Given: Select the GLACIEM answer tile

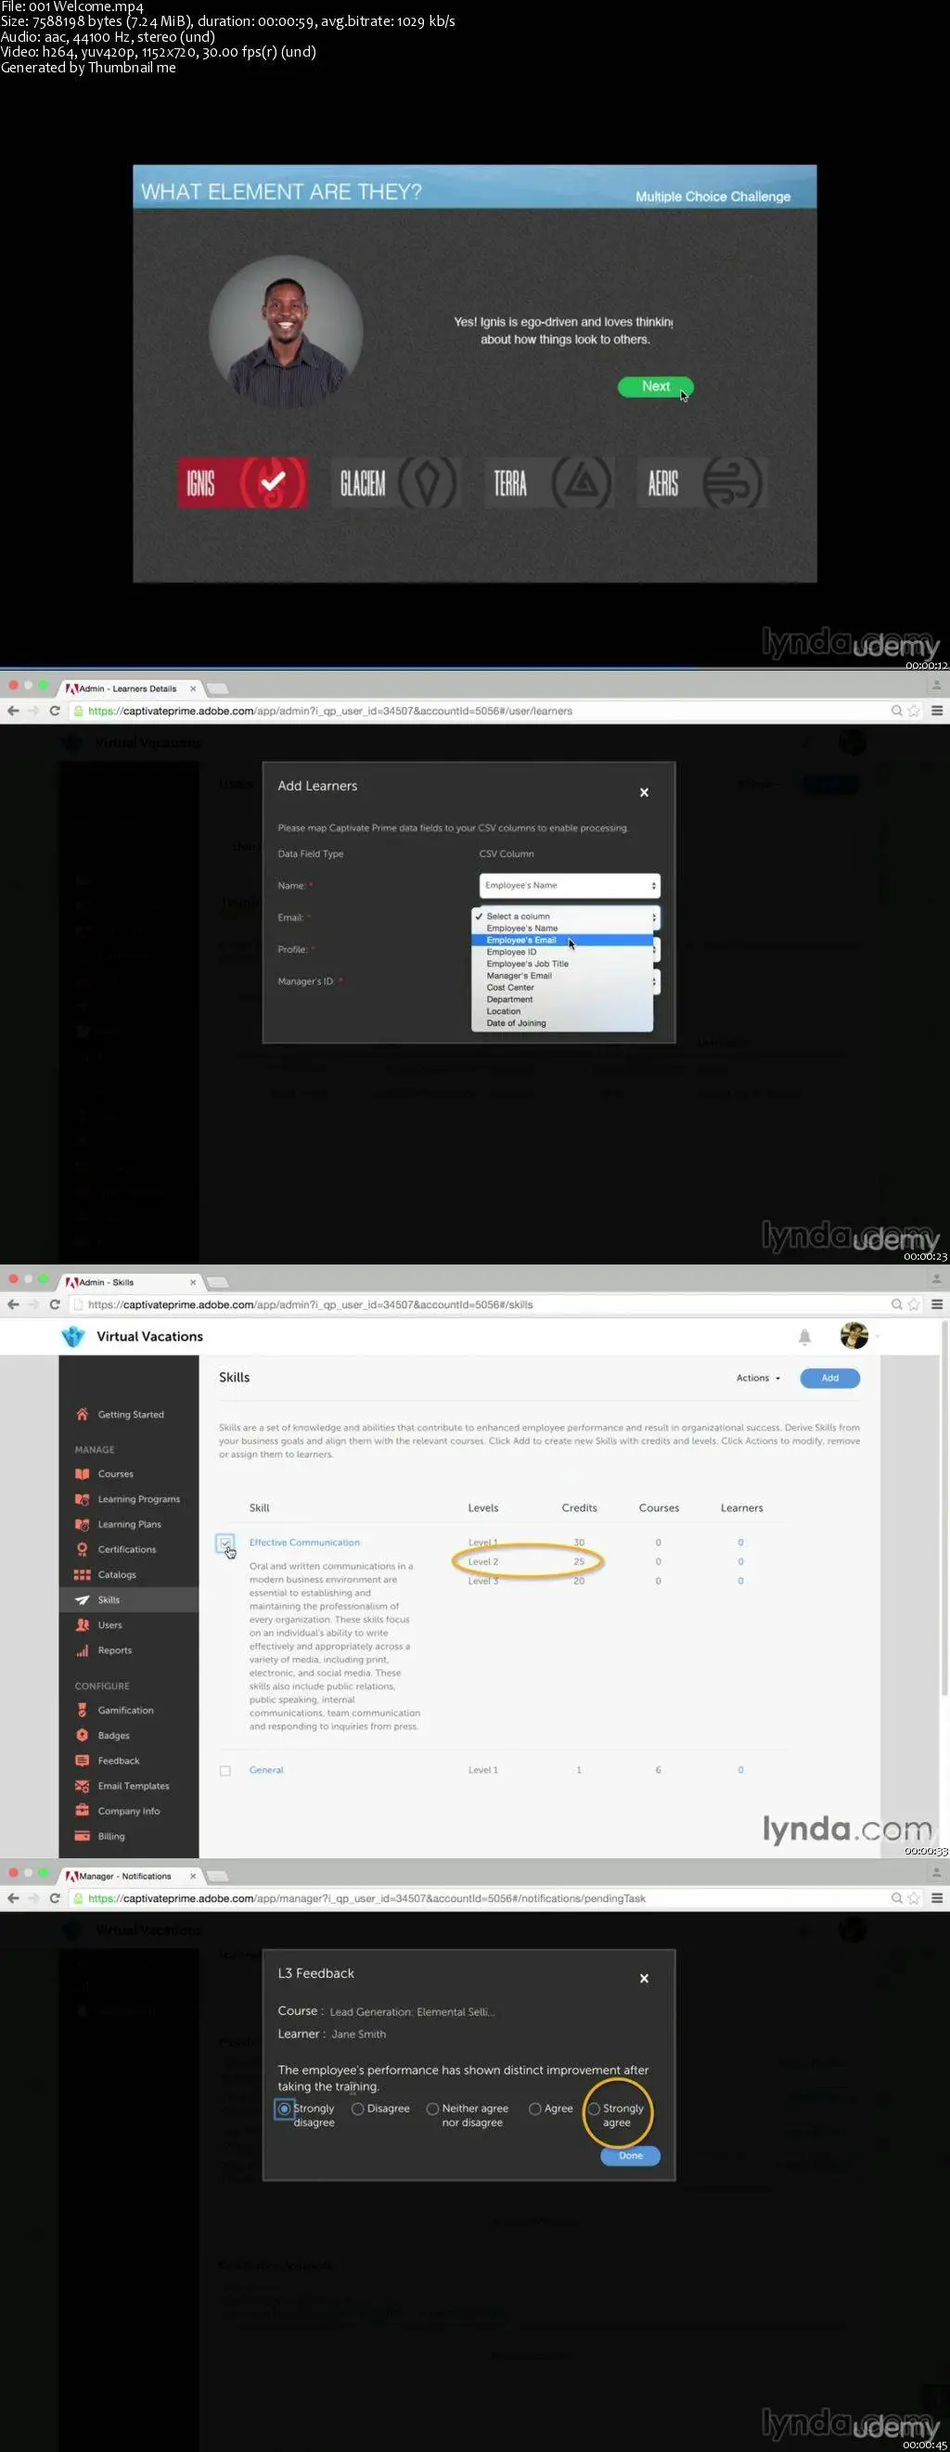Looking at the screenshot, I should (x=396, y=482).
